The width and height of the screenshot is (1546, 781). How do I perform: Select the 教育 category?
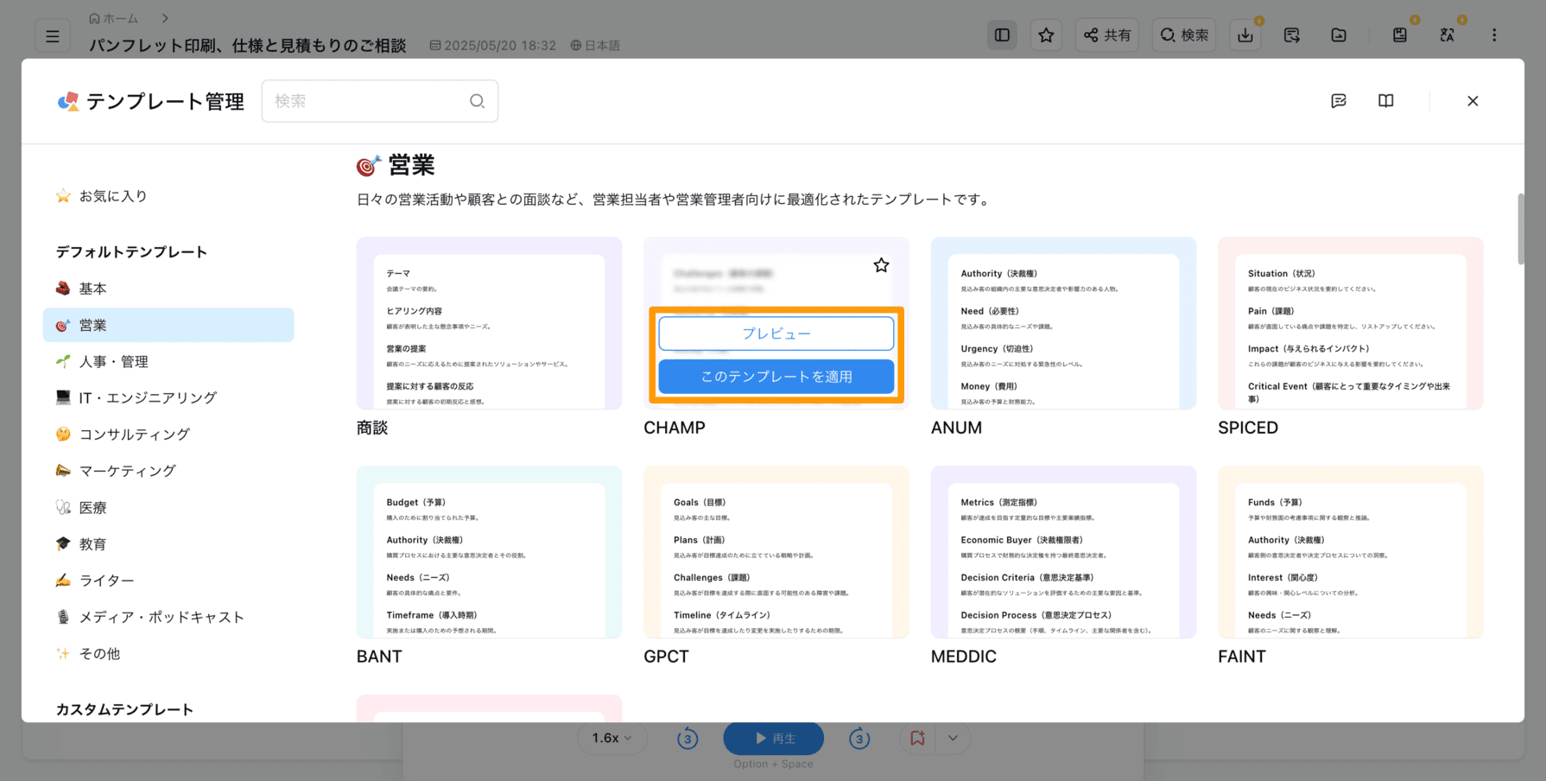[168, 544]
